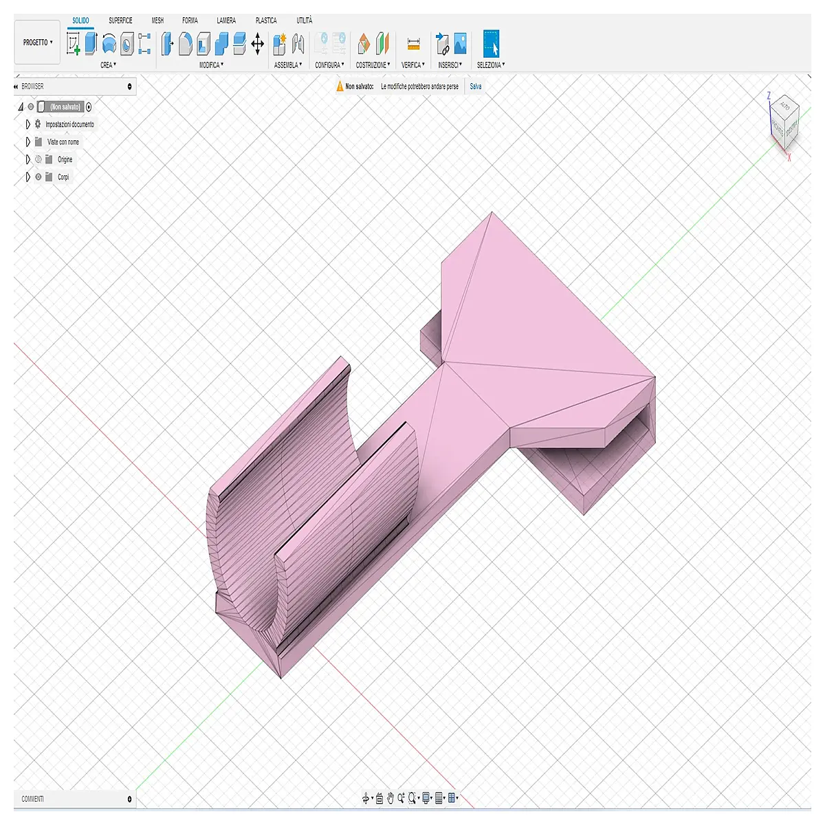Image resolution: width=825 pixels, height=825 pixels.
Task: Open the CREA dropdown menu
Action: point(109,65)
